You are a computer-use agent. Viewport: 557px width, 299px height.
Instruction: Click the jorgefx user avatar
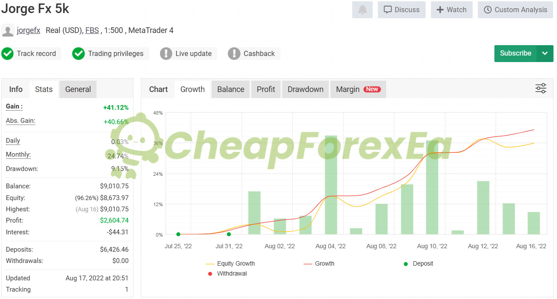pos(8,30)
